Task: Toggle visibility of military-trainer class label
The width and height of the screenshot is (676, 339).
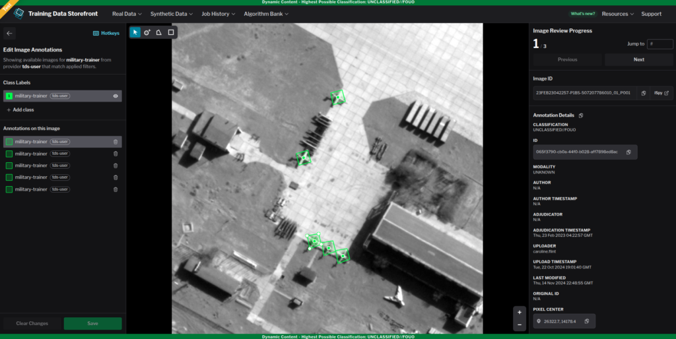Action: pyautogui.click(x=116, y=96)
